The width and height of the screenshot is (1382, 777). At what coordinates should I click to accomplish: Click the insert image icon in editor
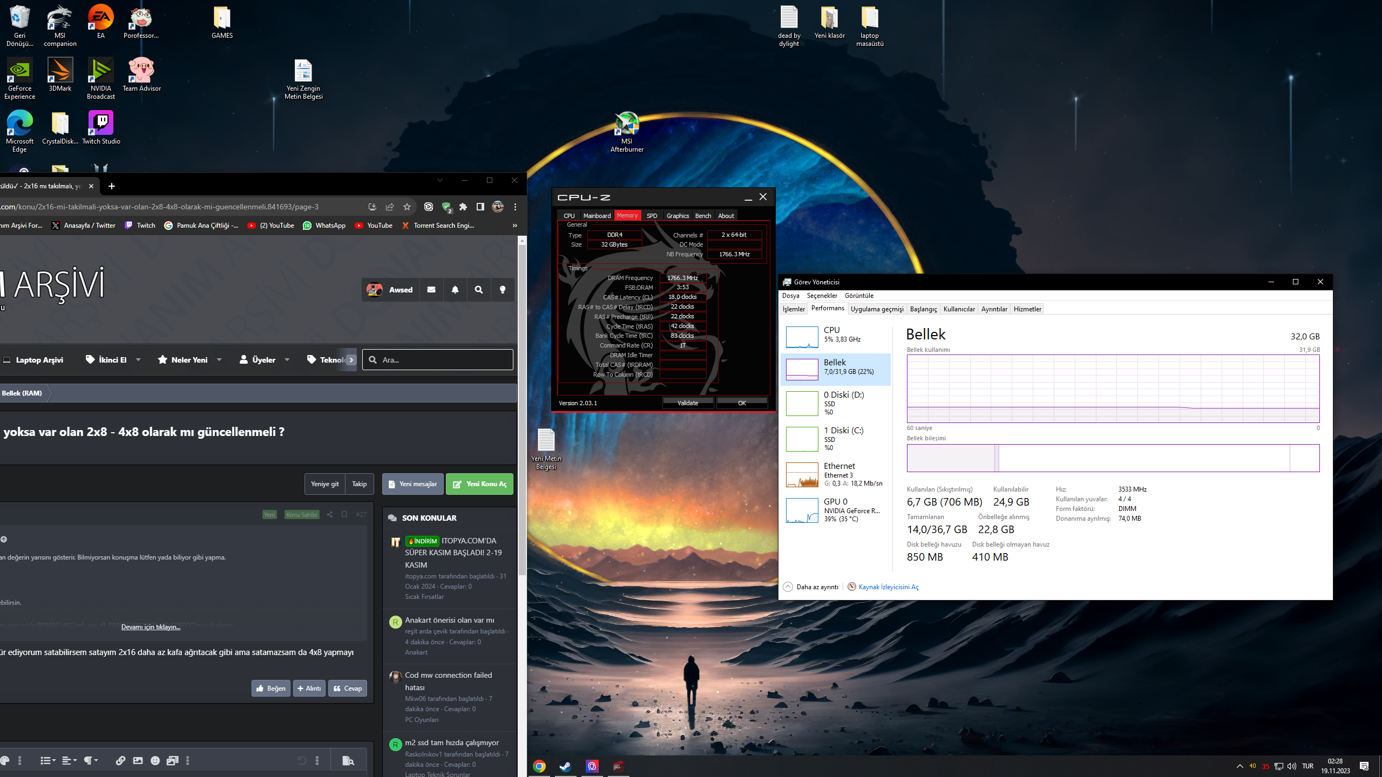[138, 761]
